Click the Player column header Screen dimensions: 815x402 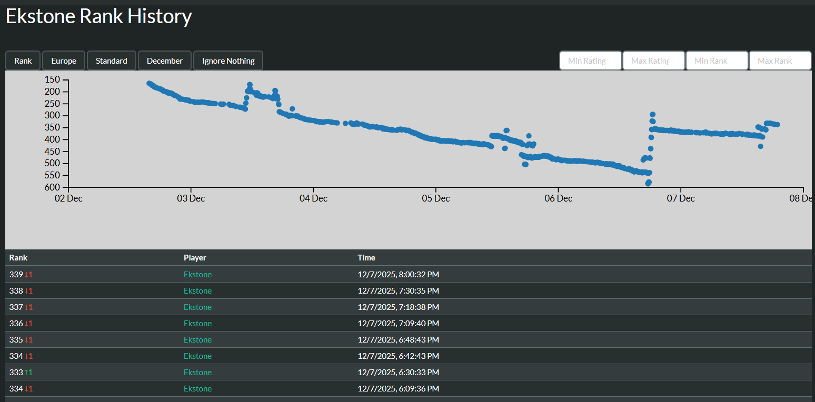point(195,257)
